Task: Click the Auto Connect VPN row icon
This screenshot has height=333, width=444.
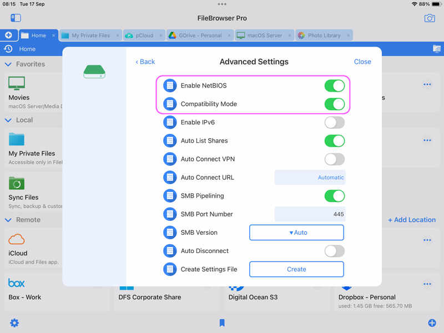Action: pyautogui.click(x=170, y=159)
